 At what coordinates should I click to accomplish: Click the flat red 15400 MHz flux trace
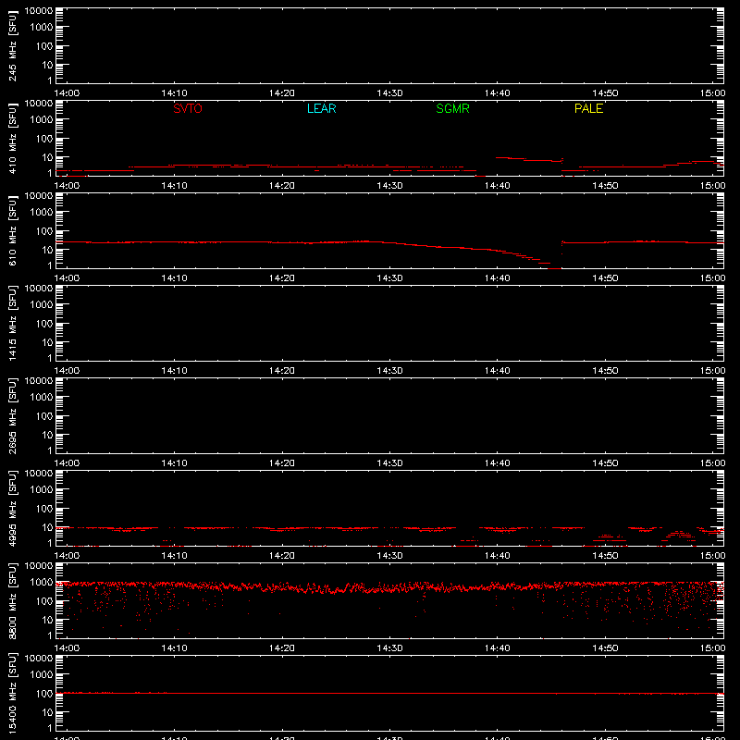click(389, 693)
